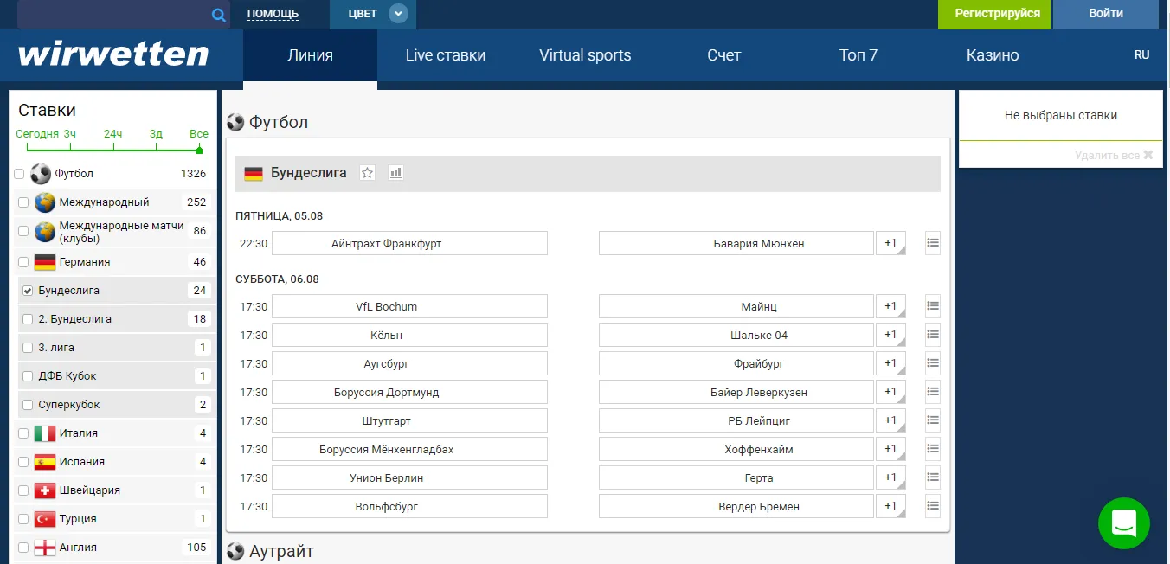The width and height of the screenshot is (1170, 564).
Task: Set the time slider to 24ч
Action: 112,134
